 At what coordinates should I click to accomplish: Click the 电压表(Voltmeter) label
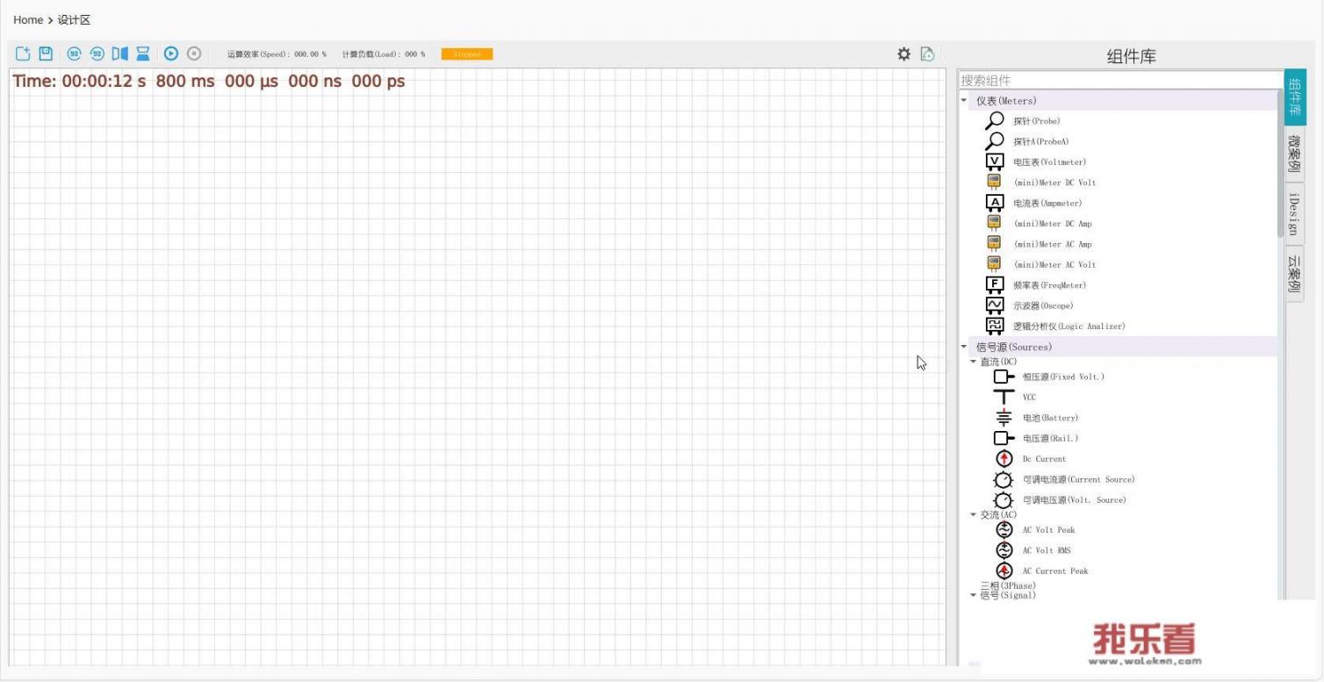point(1050,162)
